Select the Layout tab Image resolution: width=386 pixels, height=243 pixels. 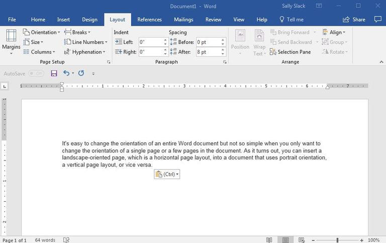click(x=118, y=20)
